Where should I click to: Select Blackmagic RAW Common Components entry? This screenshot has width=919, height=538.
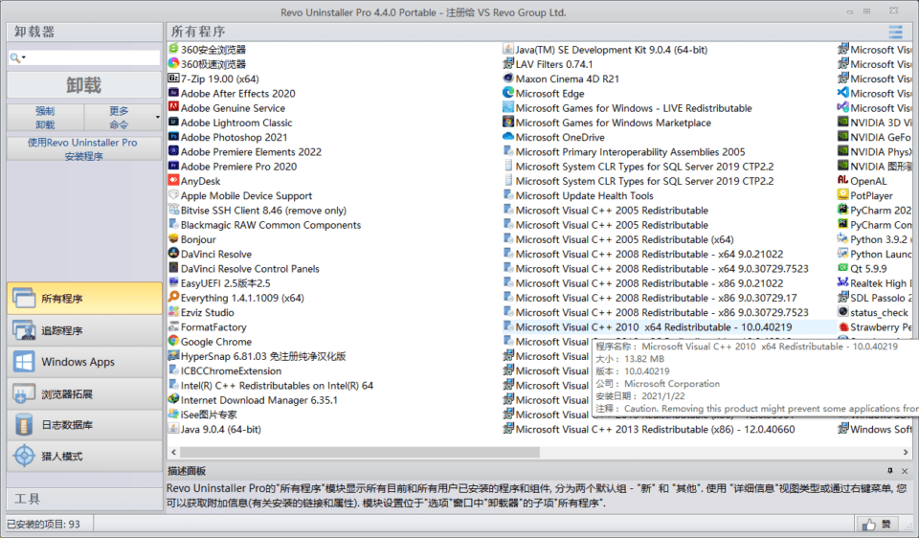pyautogui.click(x=271, y=225)
